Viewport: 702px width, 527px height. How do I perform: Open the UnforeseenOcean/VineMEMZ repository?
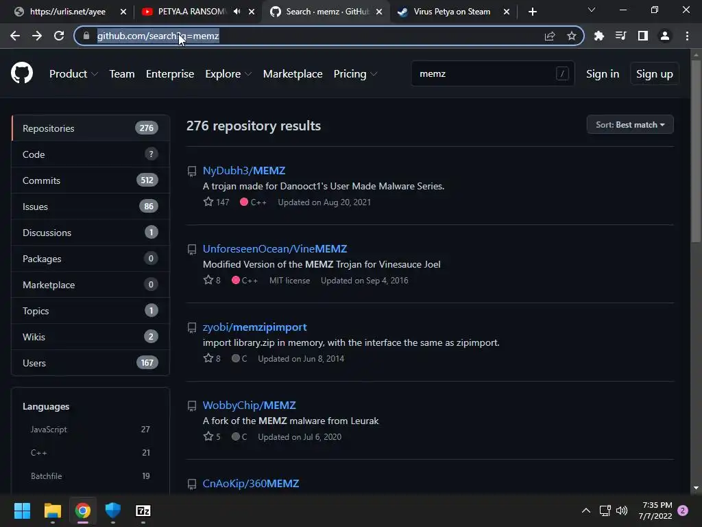275,248
